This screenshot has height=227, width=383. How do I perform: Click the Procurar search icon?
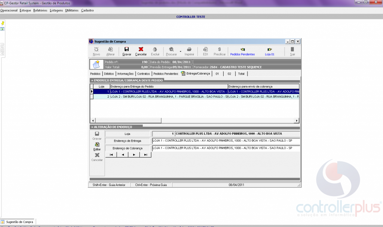click(x=171, y=50)
